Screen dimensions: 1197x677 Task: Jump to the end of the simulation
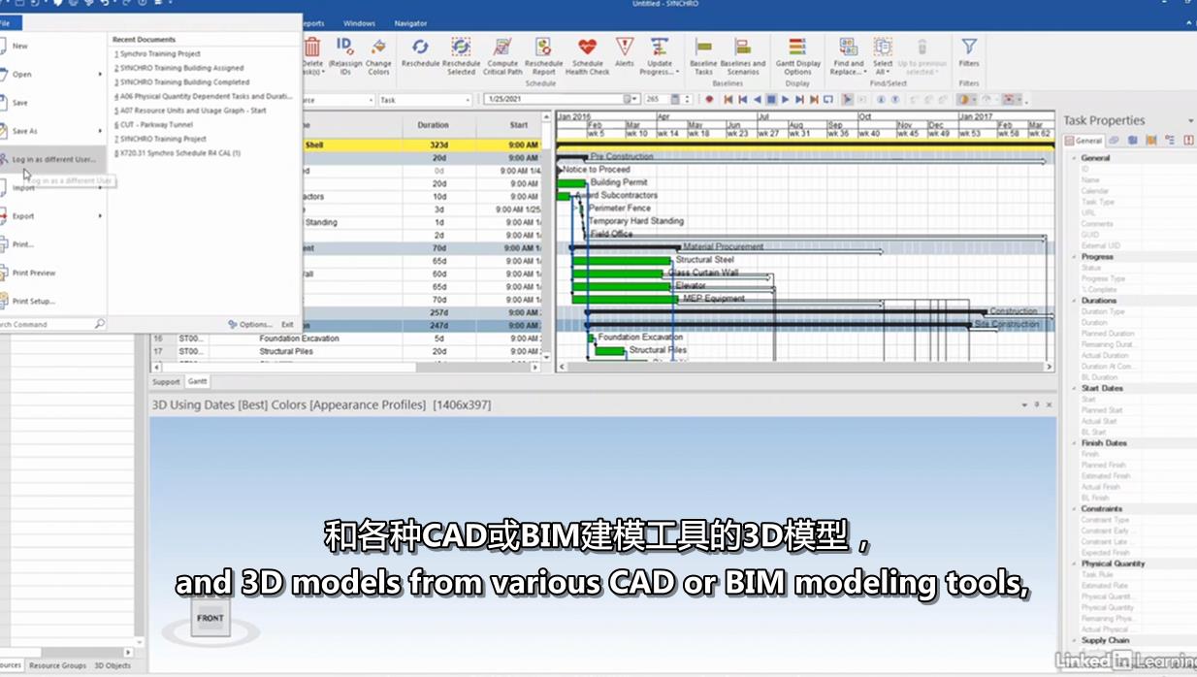(814, 99)
